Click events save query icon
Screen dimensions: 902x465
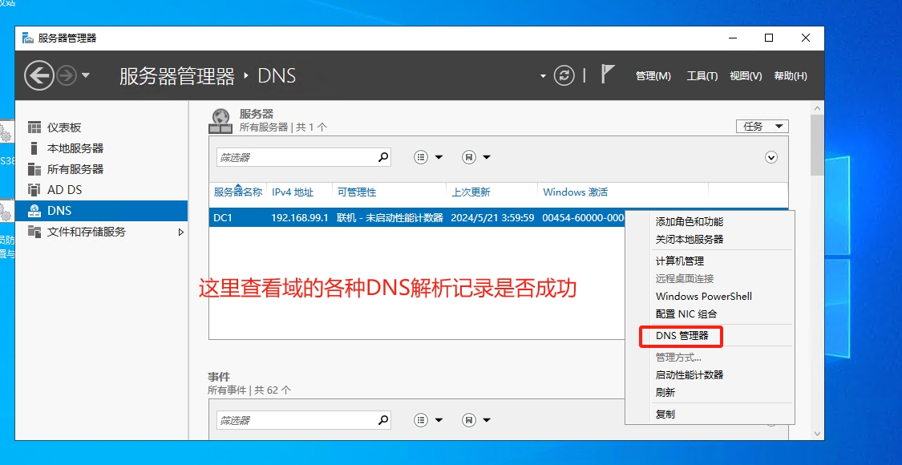[x=469, y=420]
